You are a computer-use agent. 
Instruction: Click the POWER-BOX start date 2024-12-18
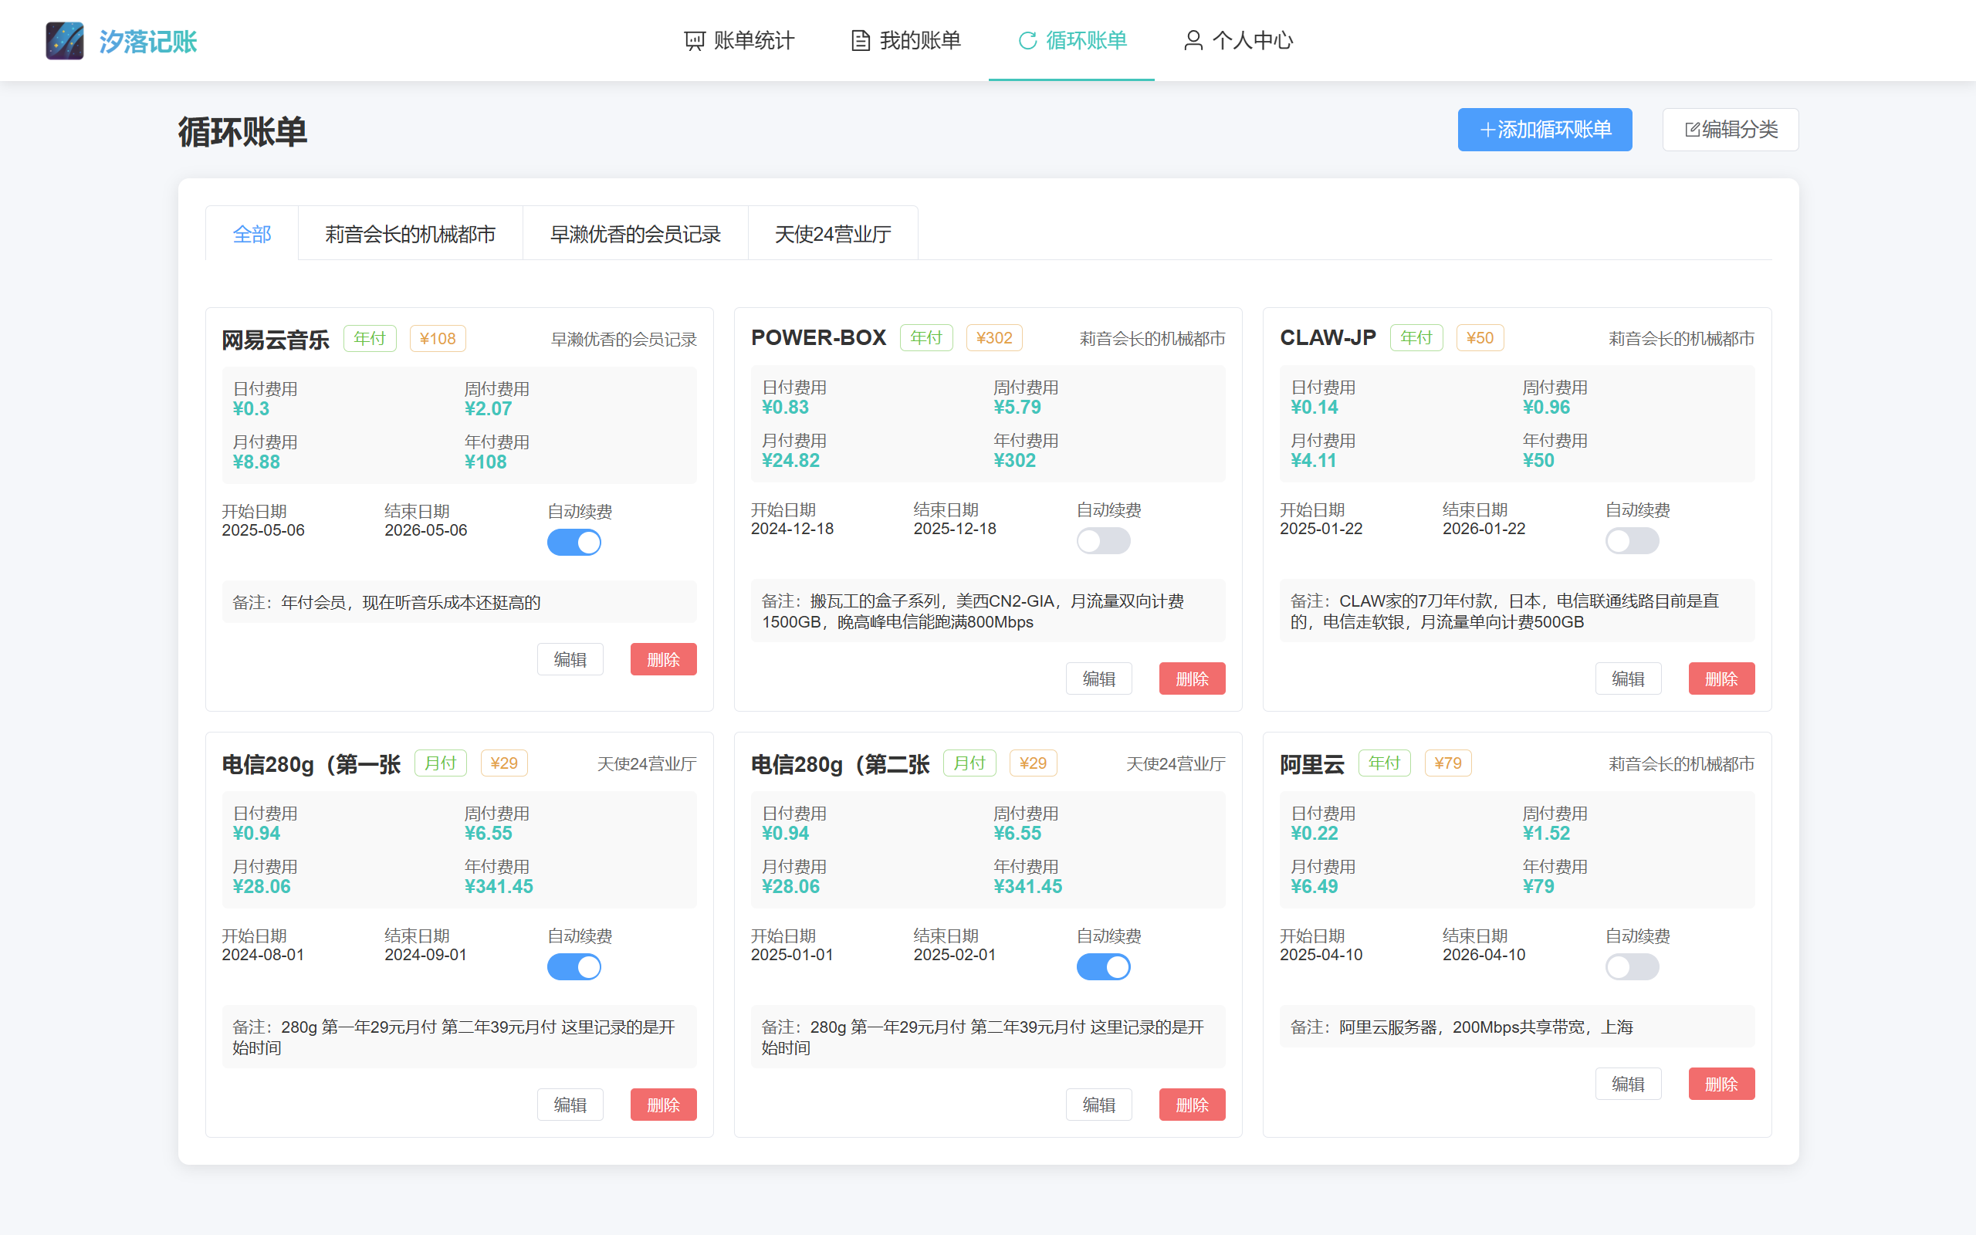click(792, 529)
